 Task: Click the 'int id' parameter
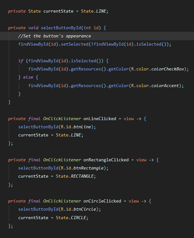pyautogui.click(x=91, y=28)
